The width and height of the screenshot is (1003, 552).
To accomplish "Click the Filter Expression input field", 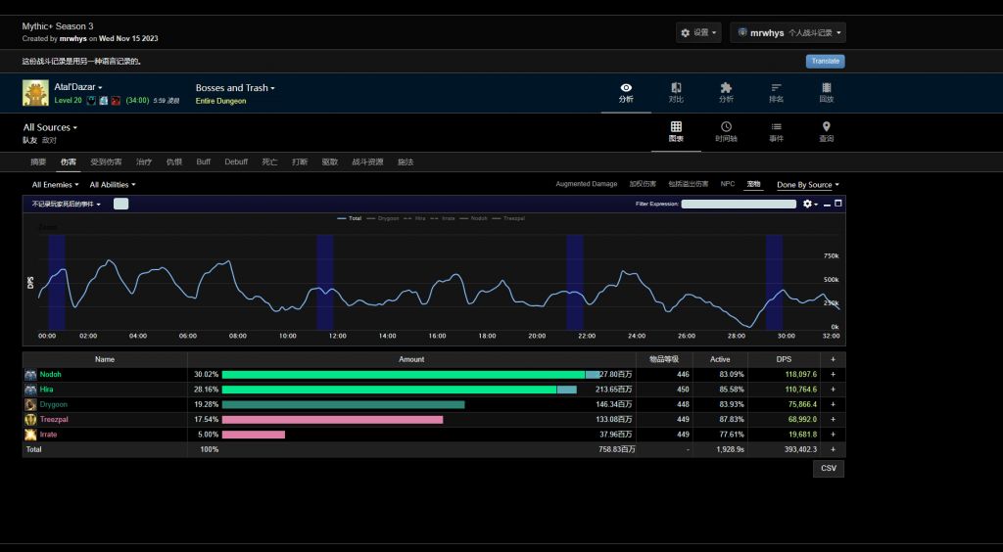I will pyautogui.click(x=739, y=204).
